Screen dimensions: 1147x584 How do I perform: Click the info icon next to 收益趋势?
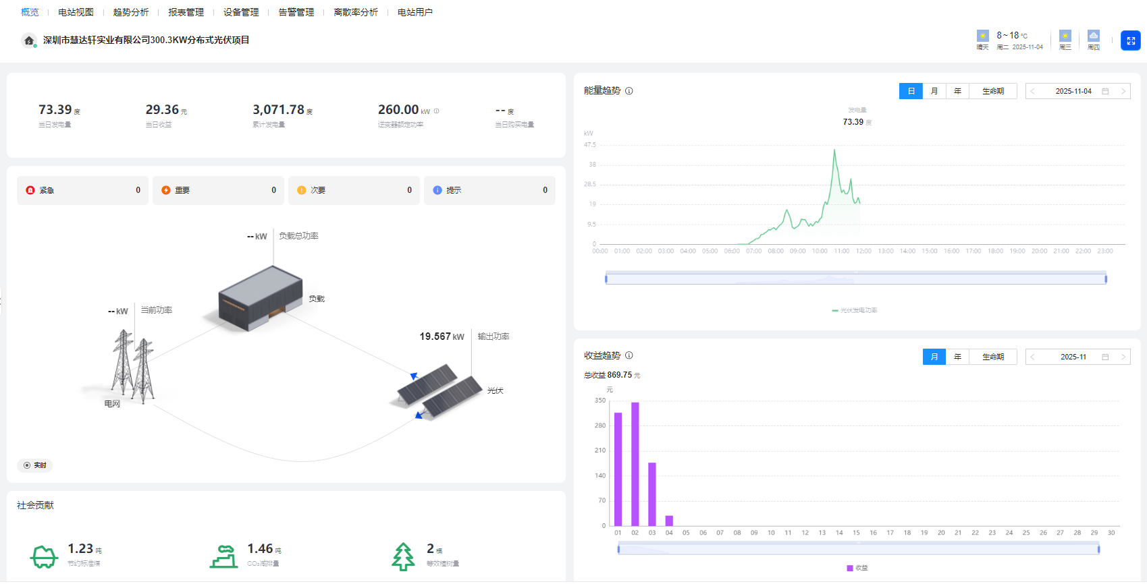tap(629, 355)
